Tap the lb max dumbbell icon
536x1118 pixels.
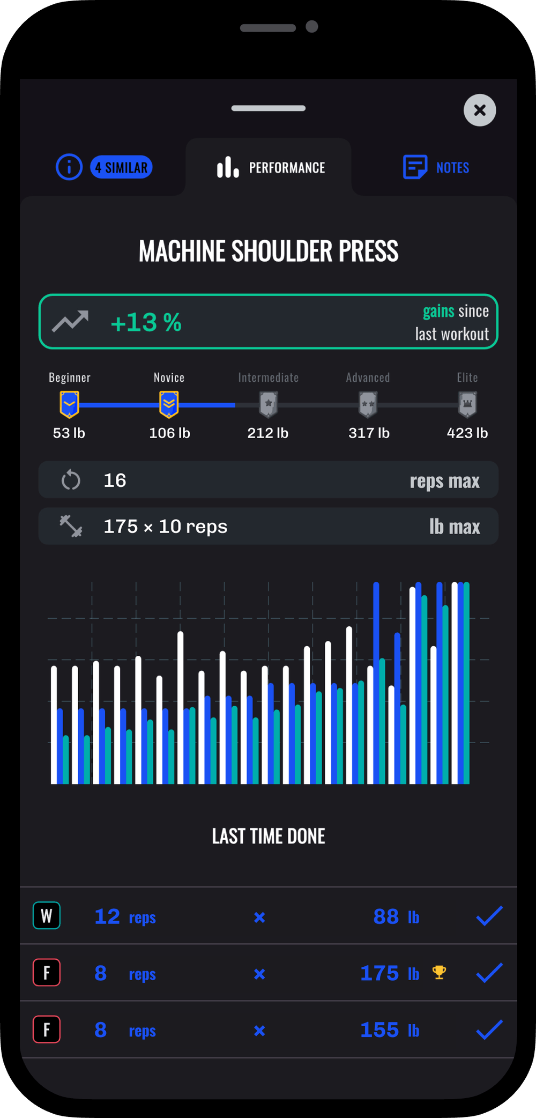click(71, 526)
